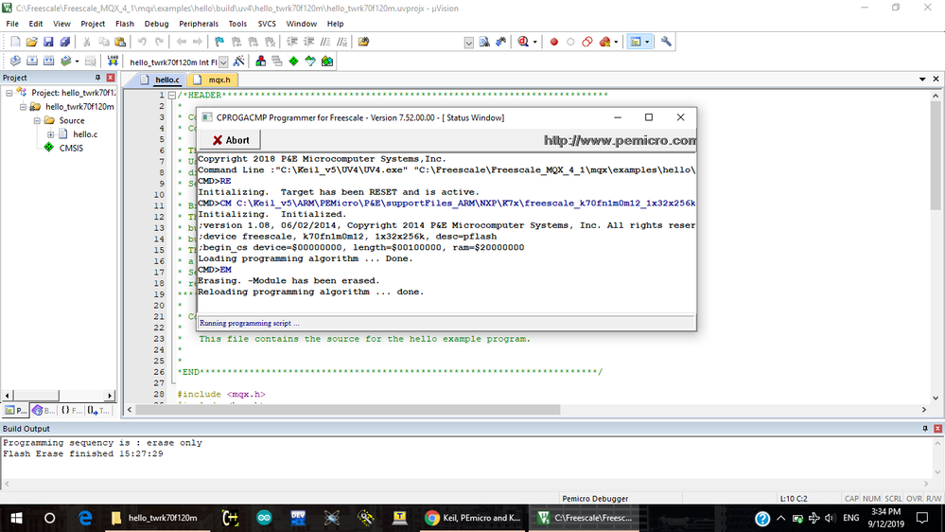
Task: Abort the CPROGACMP programming script
Action: (230, 140)
